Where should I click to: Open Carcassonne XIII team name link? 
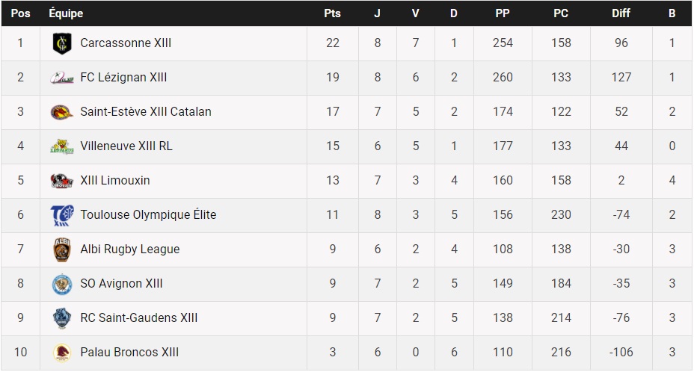[126, 43]
